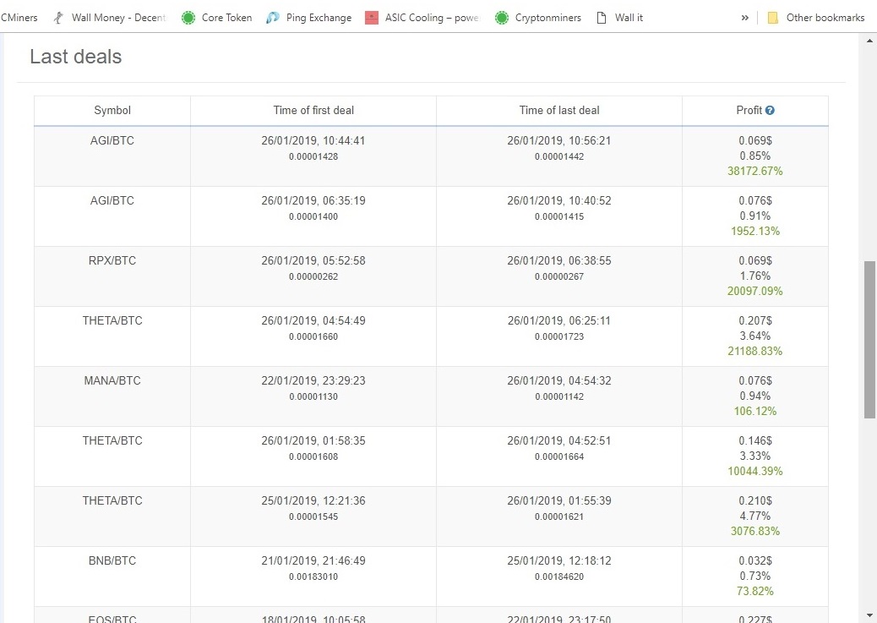Click the page scrollbar up arrow

869,41
